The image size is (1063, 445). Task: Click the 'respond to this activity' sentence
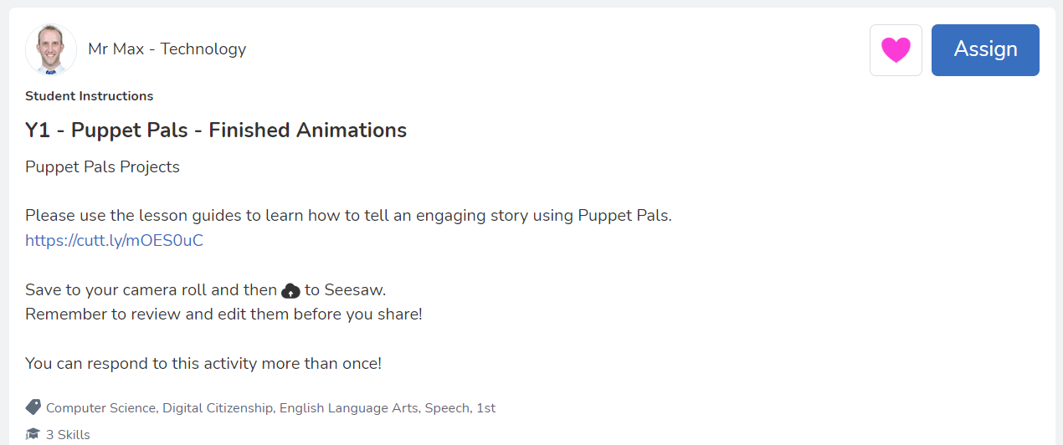coord(203,364)
